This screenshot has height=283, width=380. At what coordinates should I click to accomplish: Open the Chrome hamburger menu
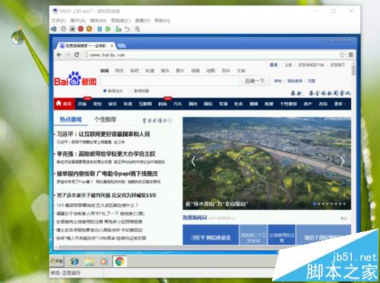point(351,55)
